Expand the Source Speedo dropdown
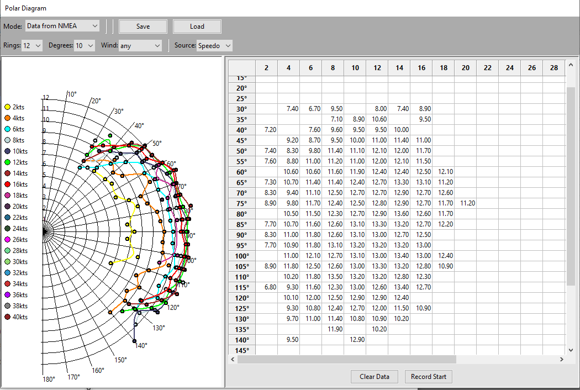 pyautogui.click(x=214, y=46)
